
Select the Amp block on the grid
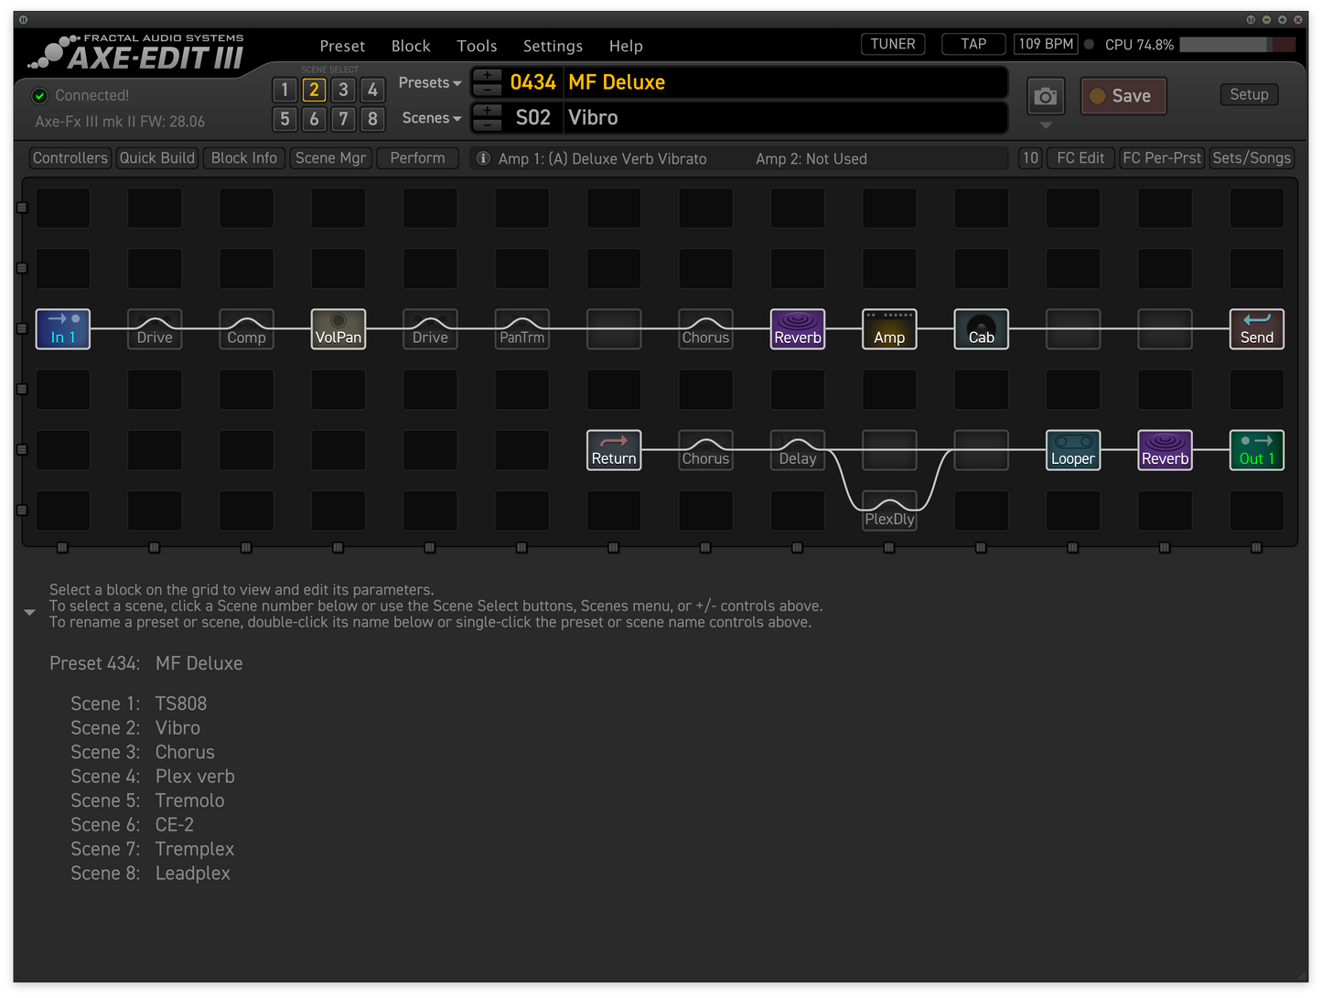point(888,329)
